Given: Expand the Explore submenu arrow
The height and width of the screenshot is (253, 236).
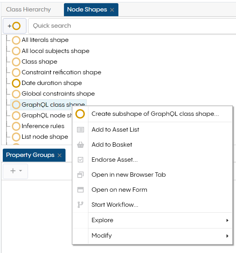Looking at the screenshot, I should pos(227,221).
